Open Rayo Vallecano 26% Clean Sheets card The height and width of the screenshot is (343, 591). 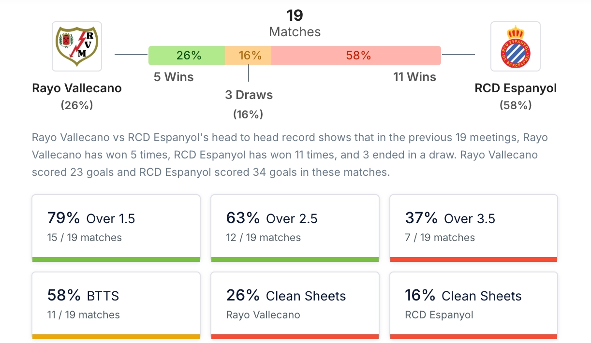coord(295,305)
